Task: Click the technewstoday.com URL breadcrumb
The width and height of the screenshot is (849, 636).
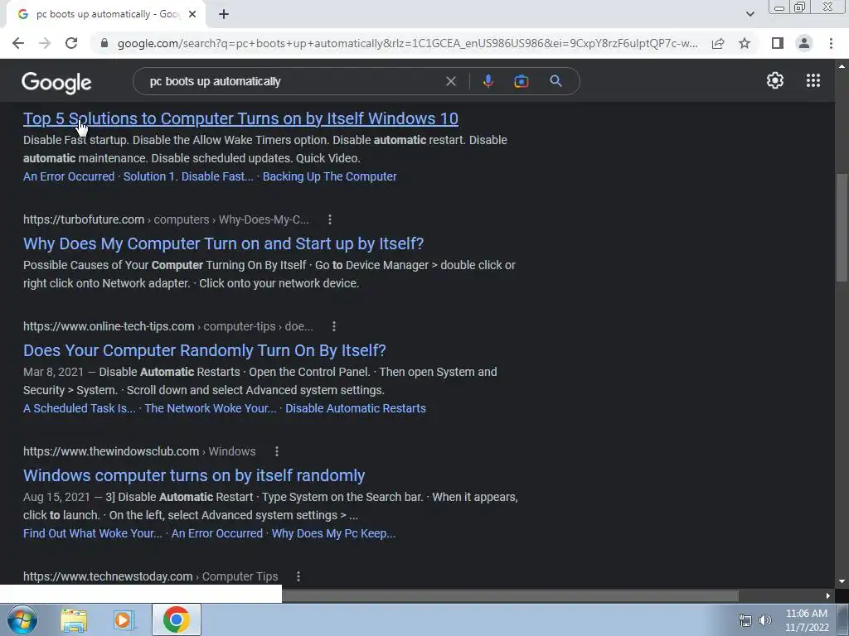Action: coord(150,576)
